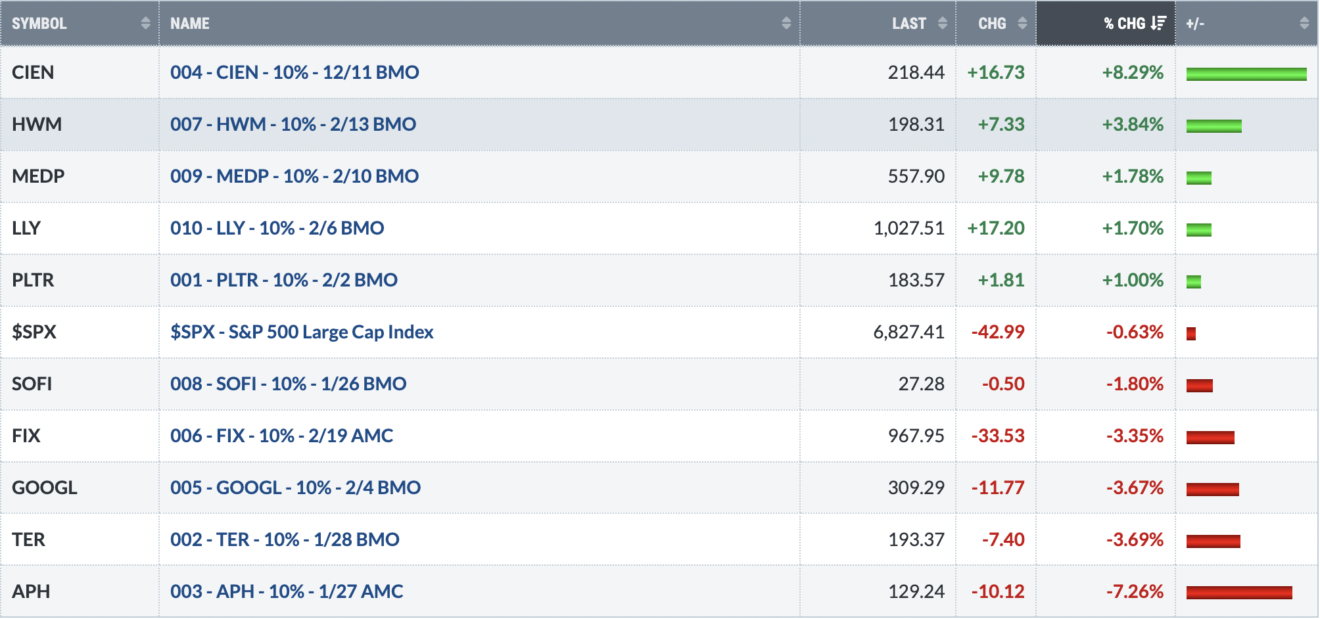This screenshot has width=1320, height=619.
Task: Open the 001 - PLTR - 10% - 2/2 BMO link
Action: pos(284,280)
